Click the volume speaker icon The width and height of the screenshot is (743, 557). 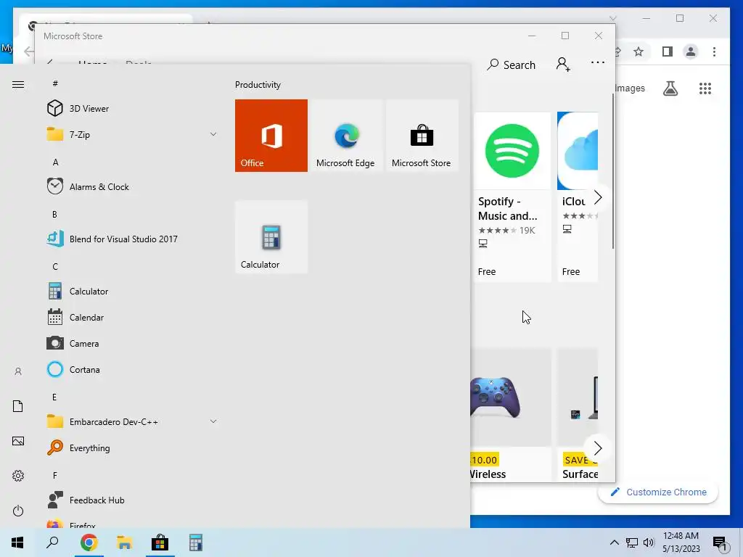pos(649,542)
